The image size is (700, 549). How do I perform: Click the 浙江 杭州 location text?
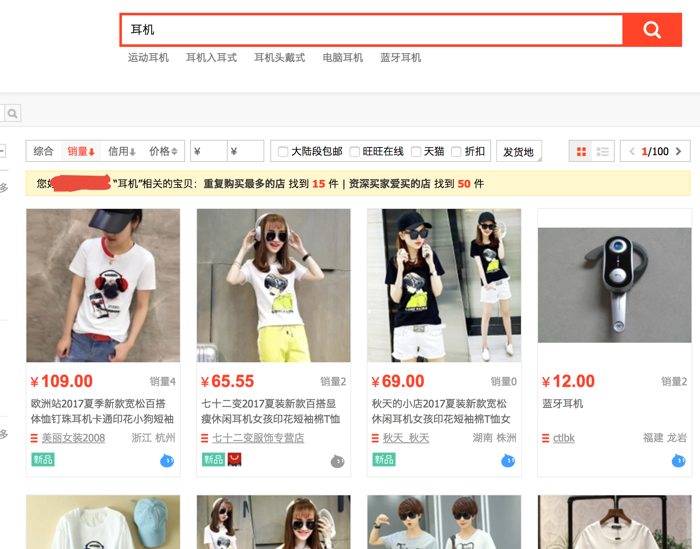tap(153, 438)
